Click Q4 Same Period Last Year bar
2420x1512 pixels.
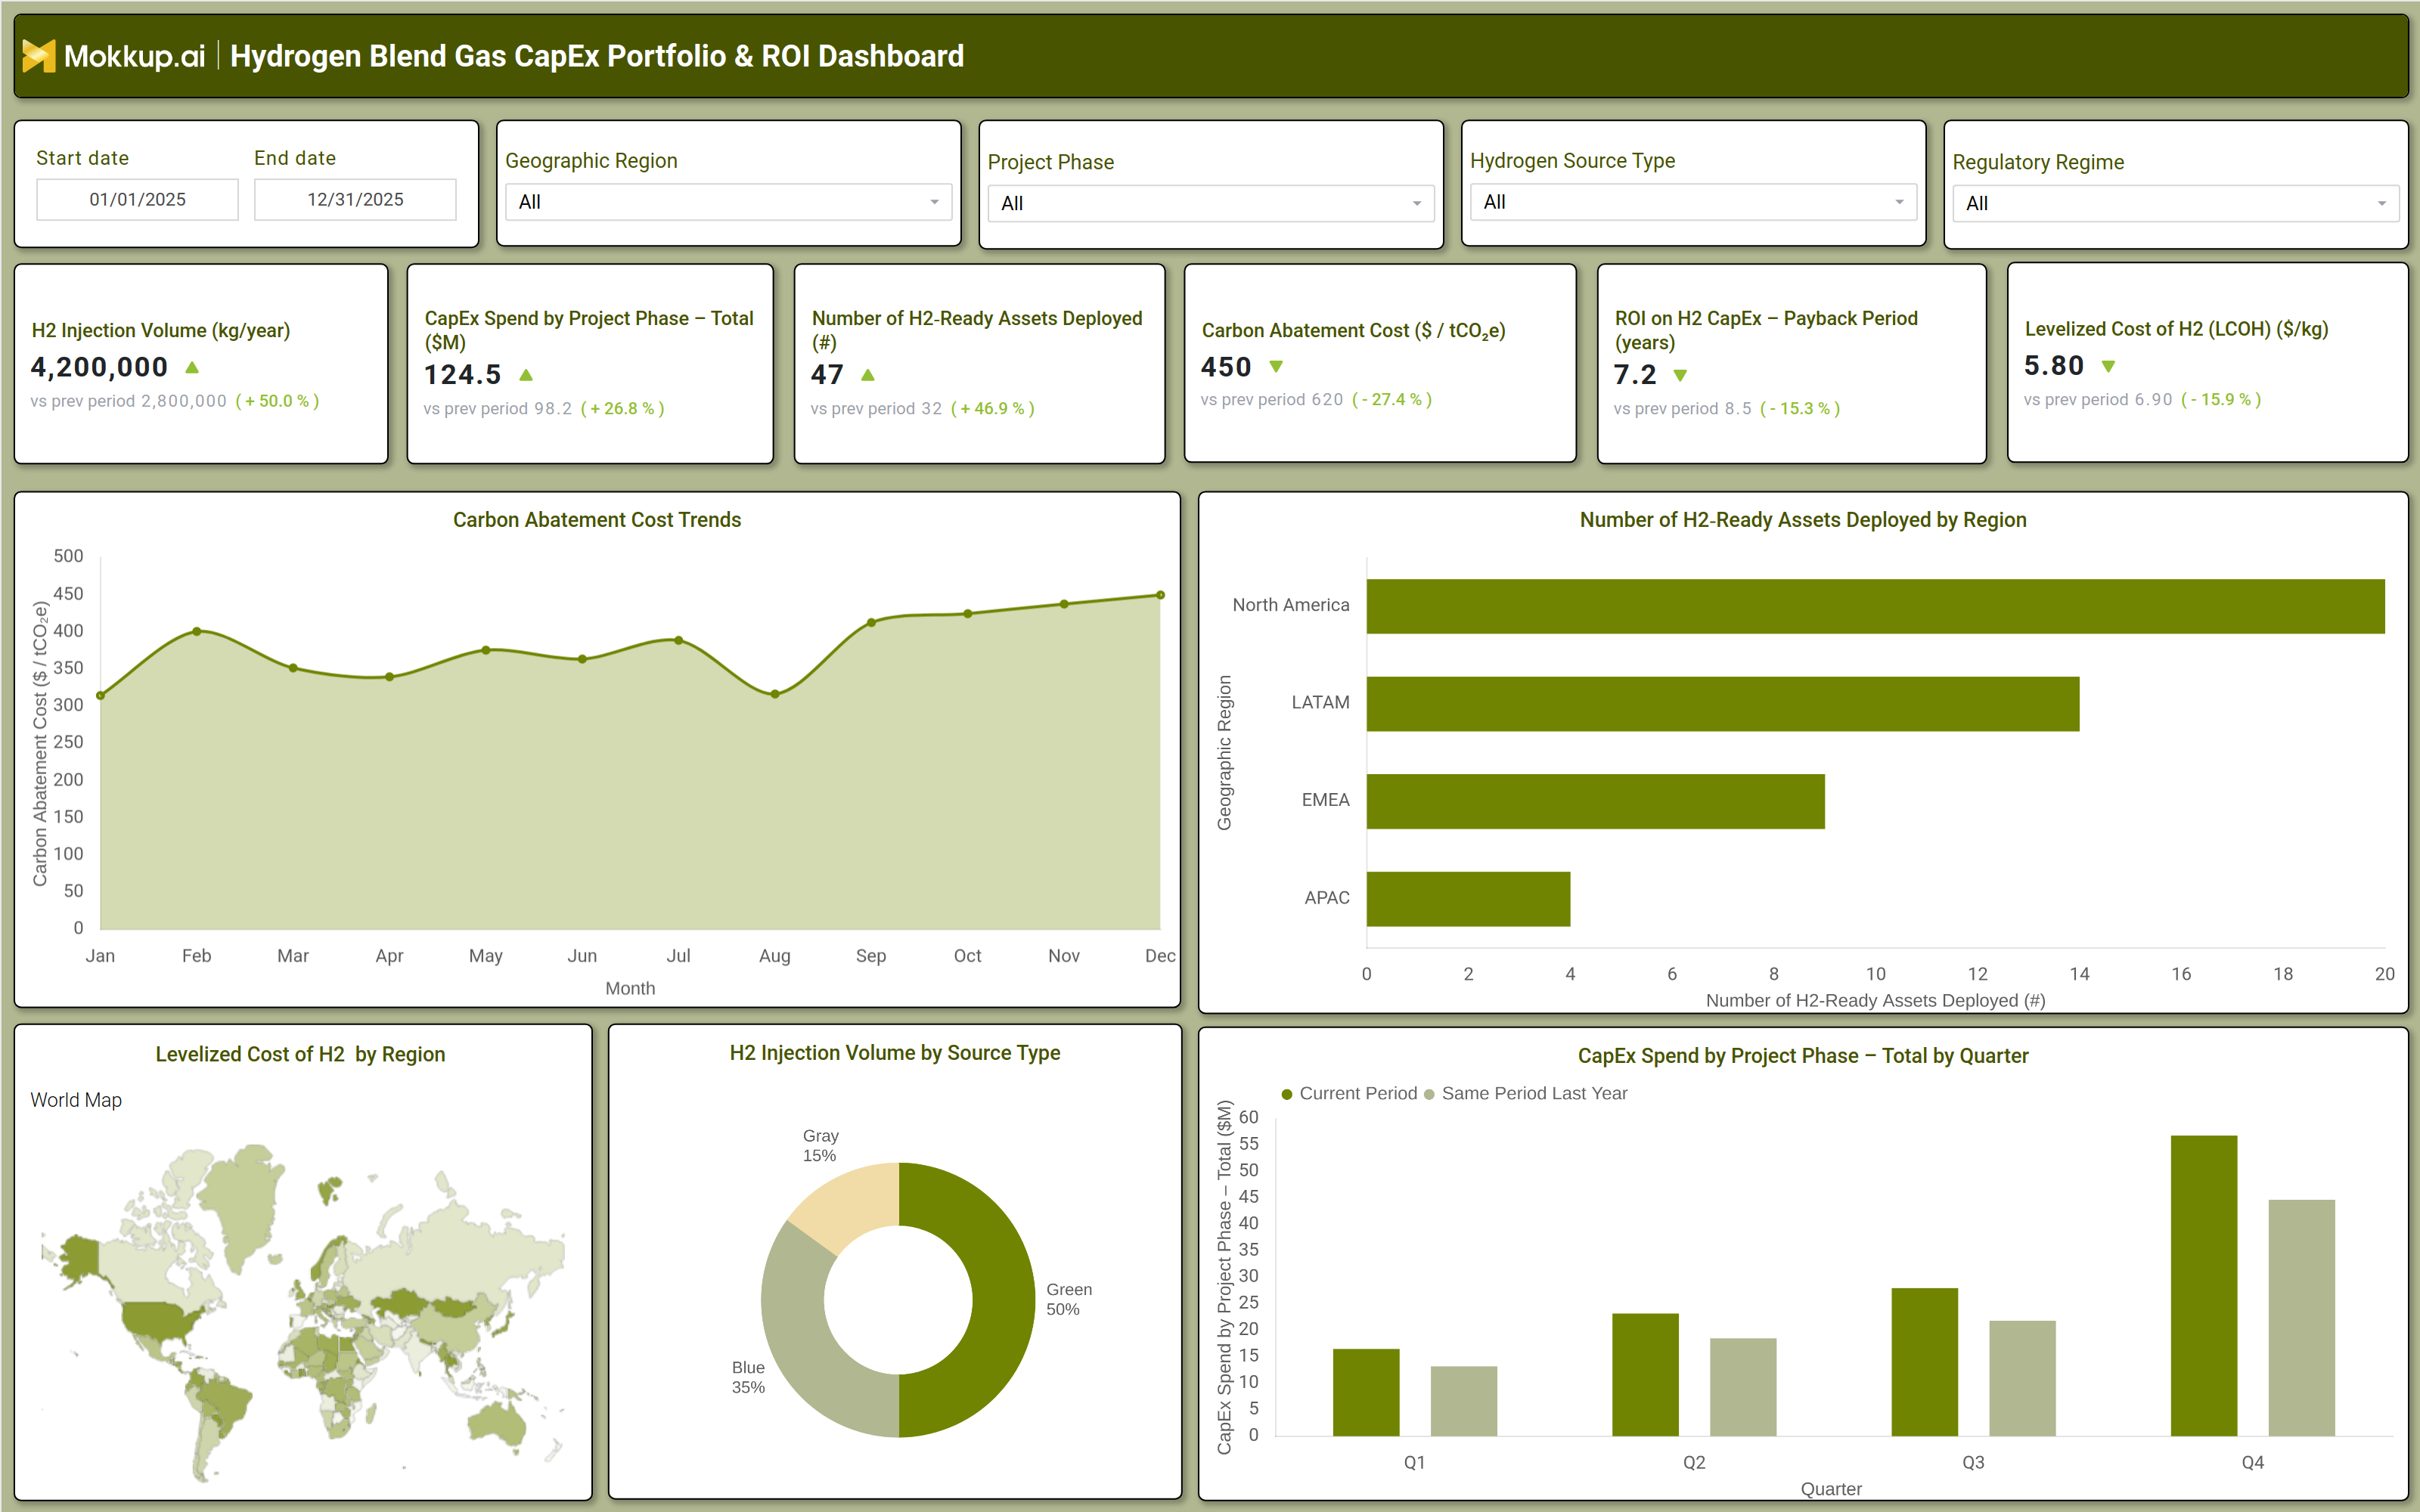pyautogui.click(x=2301, y=1318)
